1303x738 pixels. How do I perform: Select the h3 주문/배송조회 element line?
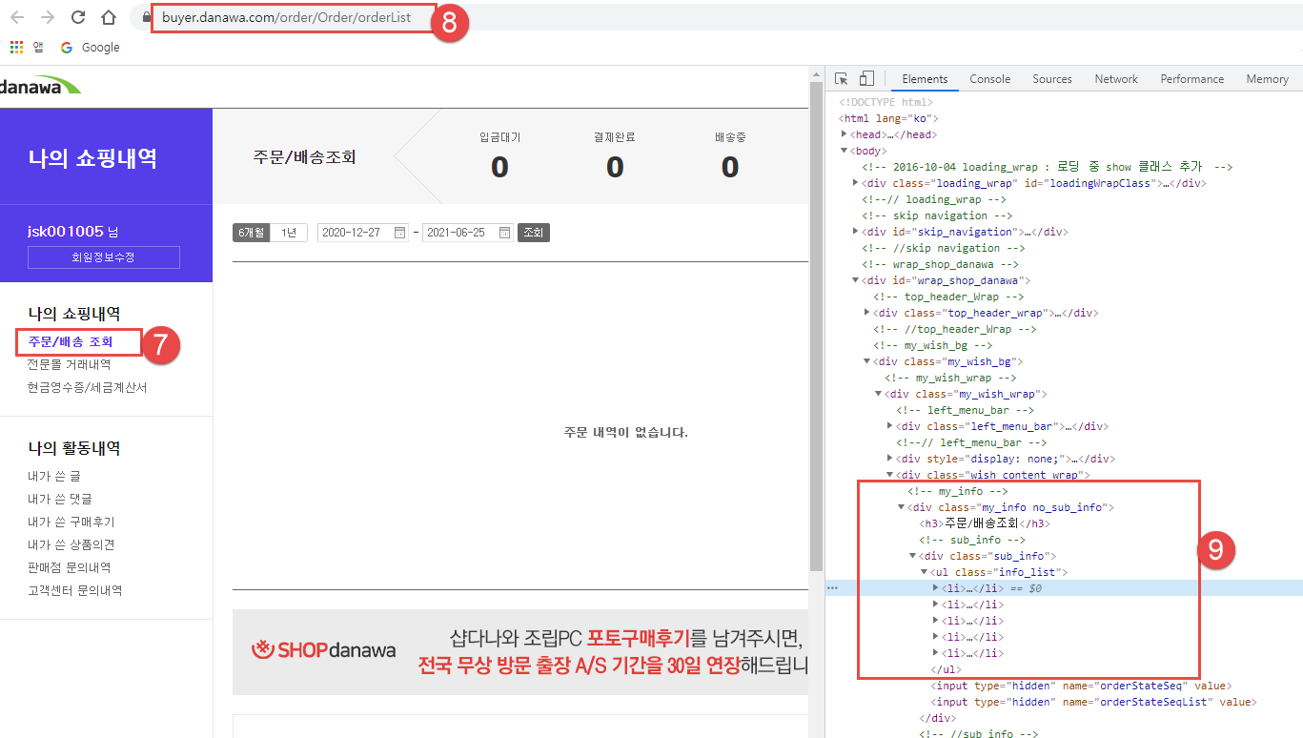point(985,523)
